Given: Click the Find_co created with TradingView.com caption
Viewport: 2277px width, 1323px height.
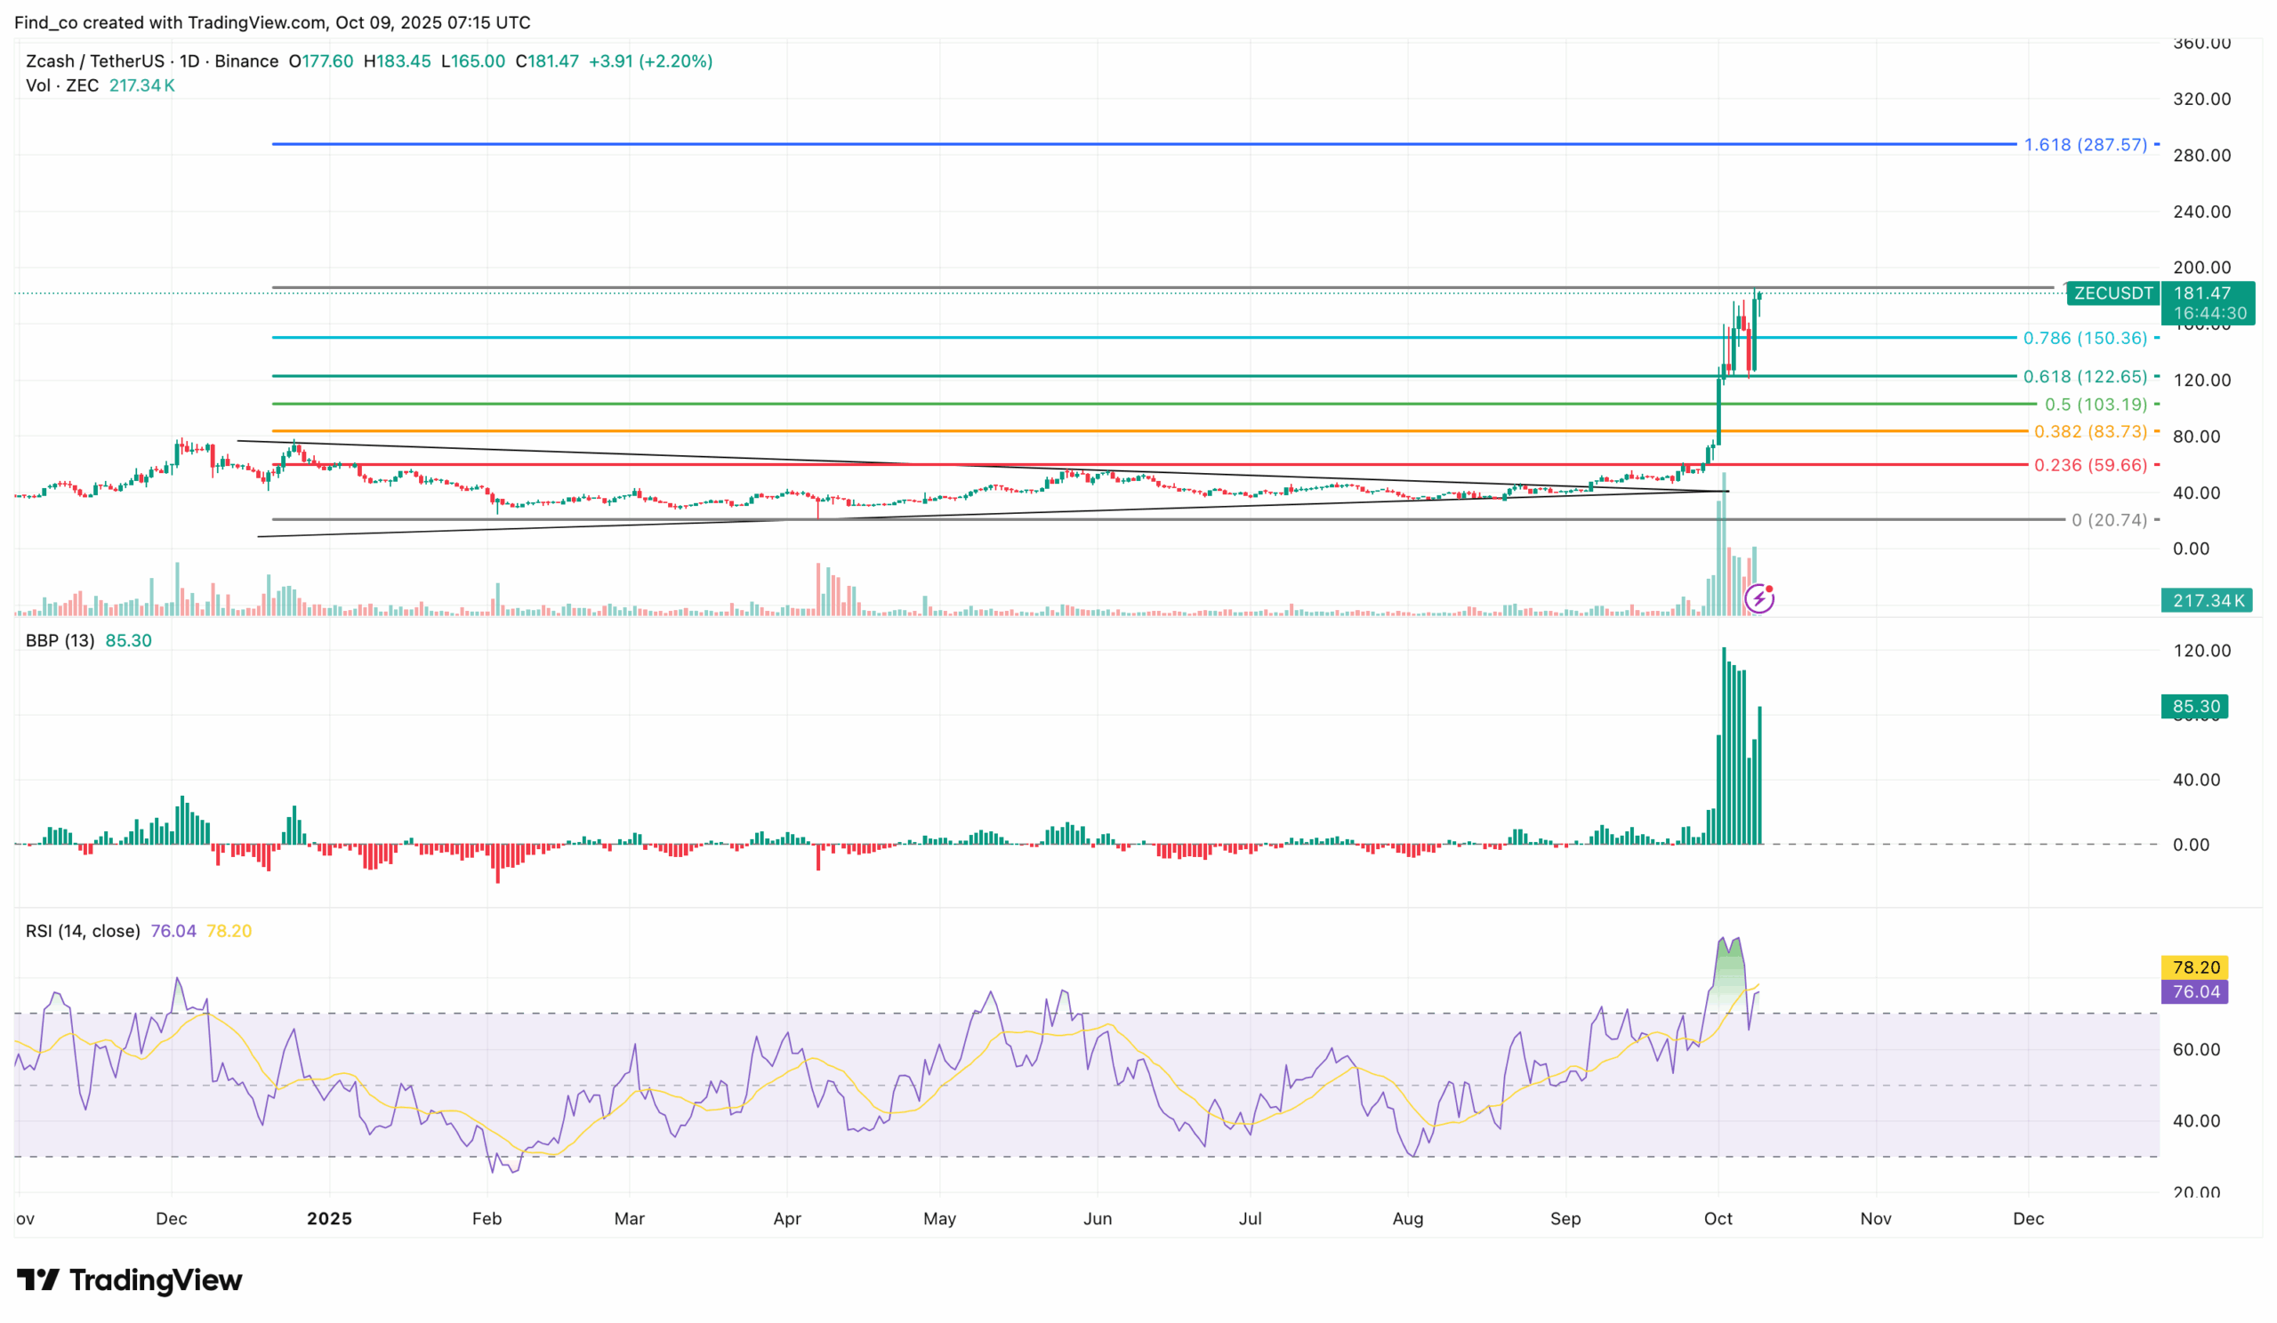Looking at the screenshot, I should tap(272, 22).
